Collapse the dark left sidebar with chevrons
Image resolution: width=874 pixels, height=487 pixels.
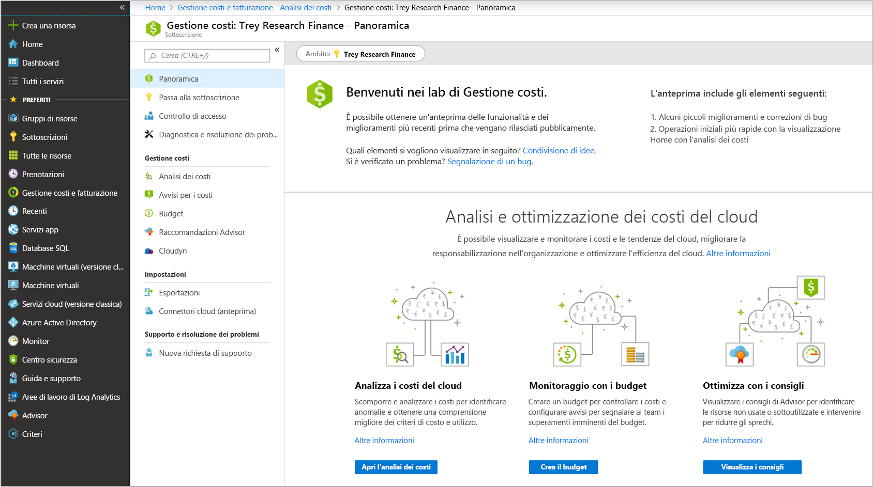(122, 7)
